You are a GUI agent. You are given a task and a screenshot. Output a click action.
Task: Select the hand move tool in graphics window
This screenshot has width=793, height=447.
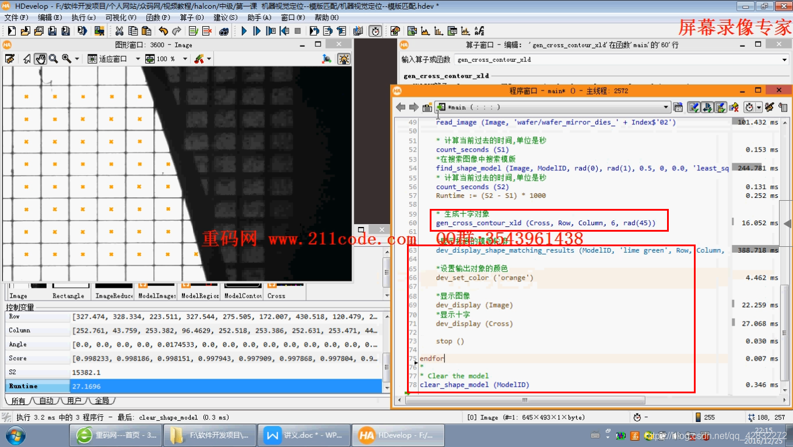click(x=40, y=59)
